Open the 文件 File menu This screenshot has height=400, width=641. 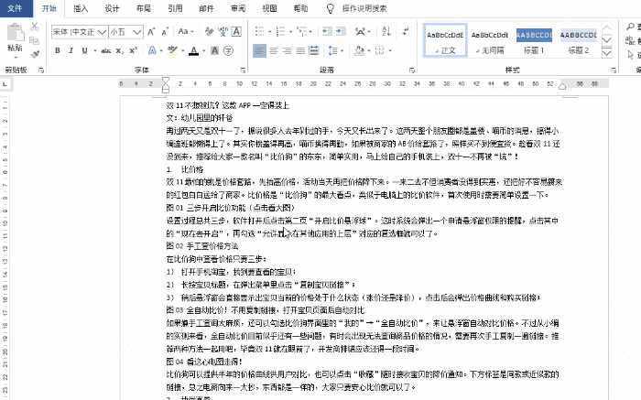tap(16, 8)
